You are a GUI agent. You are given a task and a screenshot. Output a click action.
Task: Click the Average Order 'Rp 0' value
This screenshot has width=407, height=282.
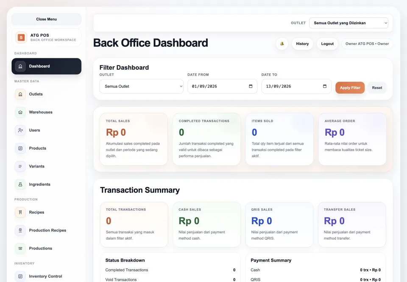(335, 132)
